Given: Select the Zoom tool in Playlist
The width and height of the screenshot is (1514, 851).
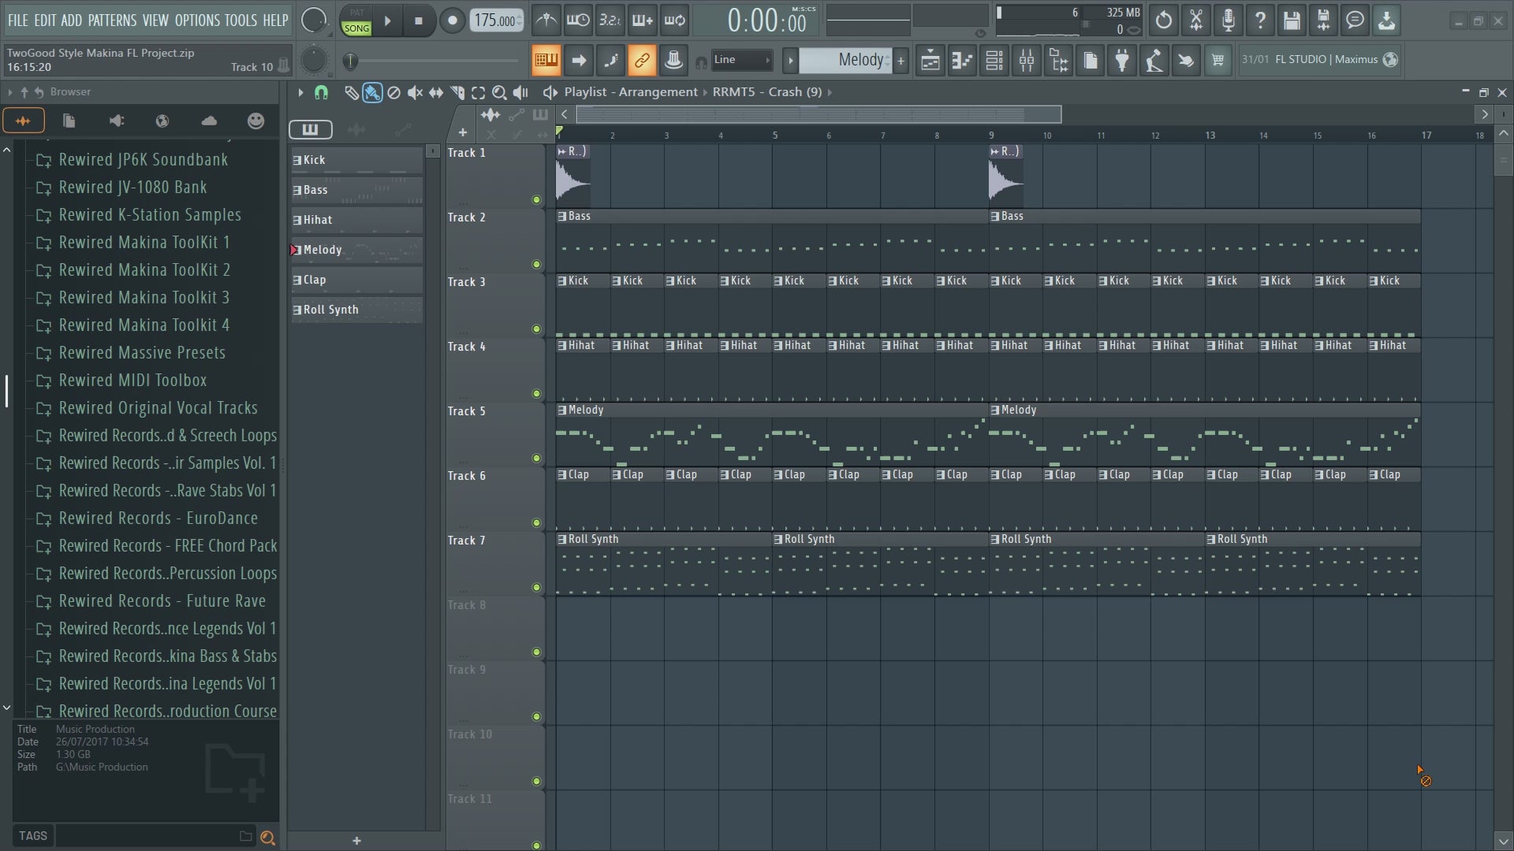Looking at the screenshot, I should pos(499,93).
